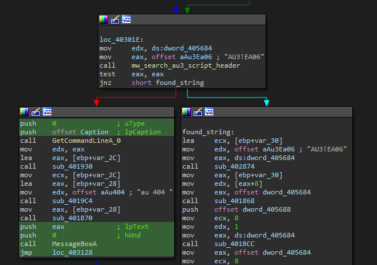This screenshot has width=377, height=265.
Task: Set node color on the MessageBoxA block
Action: [x=25, y=111]
